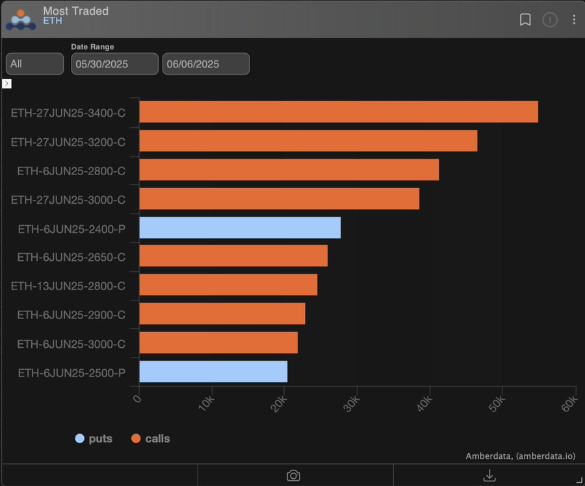Toggle the calls legend series
Viewport: 585px width, 486px height.
[x=149, y=439]
